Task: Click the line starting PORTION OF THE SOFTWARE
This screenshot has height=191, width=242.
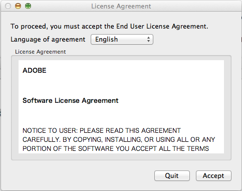Action: click(x=116, y=148)
